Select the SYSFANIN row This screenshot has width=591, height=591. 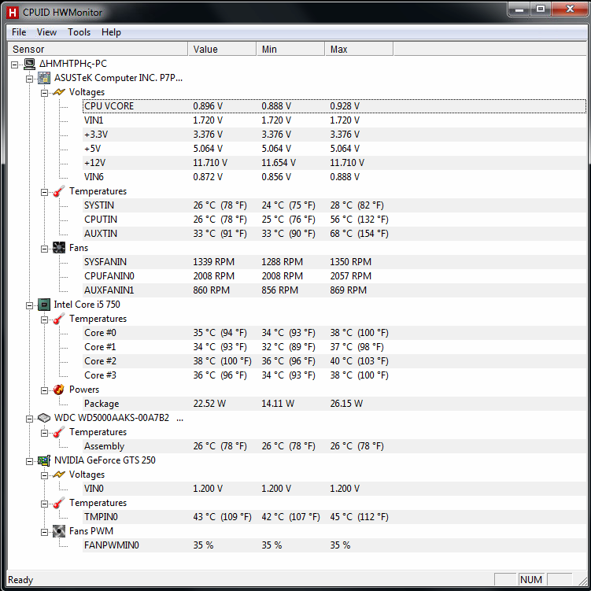334,262
